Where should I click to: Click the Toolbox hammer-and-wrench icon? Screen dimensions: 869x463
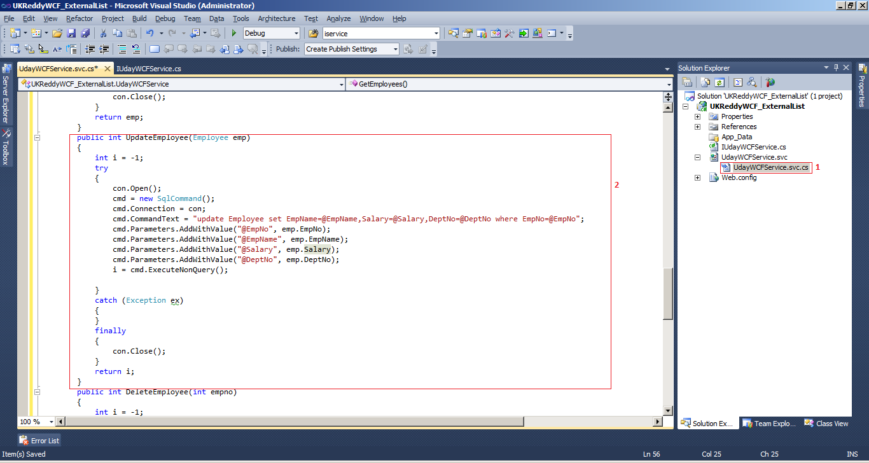pos(509,33)
